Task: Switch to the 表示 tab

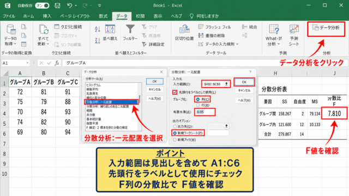Action: [x=158, y=16]
